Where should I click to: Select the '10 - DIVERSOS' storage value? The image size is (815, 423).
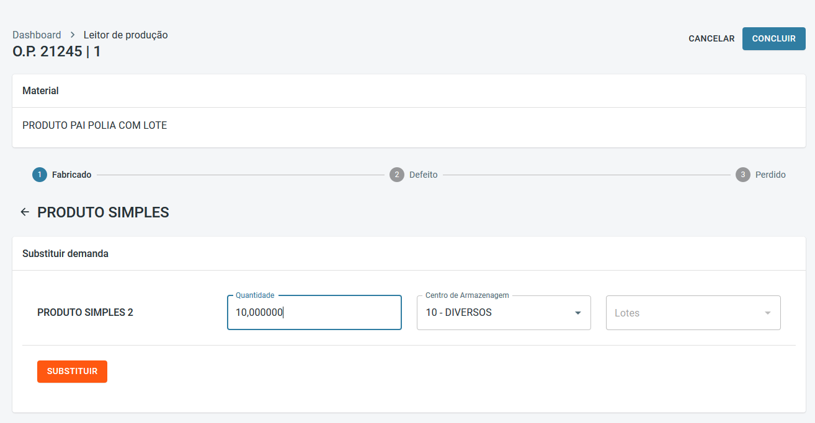coord(459,313)
